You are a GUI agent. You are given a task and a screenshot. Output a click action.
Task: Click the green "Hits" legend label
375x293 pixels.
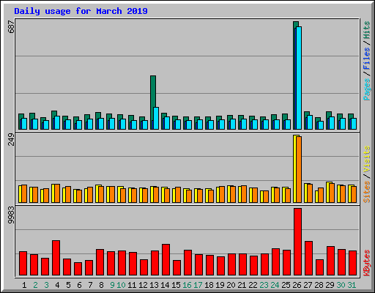[367, 30]
